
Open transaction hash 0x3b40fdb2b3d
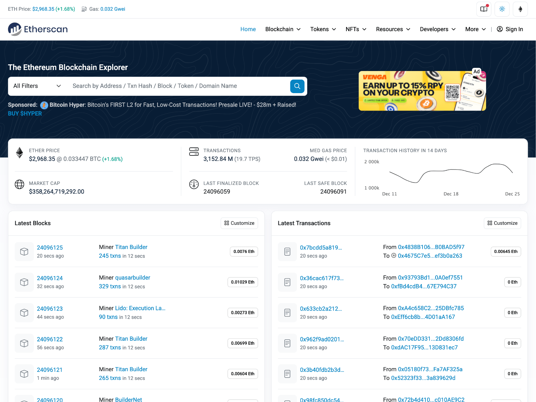click(x=322, y=370)
